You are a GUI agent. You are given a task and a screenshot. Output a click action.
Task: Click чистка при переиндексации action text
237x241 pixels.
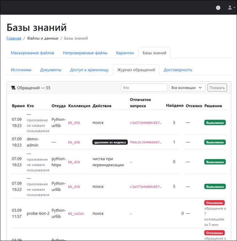tap(108, 162)
